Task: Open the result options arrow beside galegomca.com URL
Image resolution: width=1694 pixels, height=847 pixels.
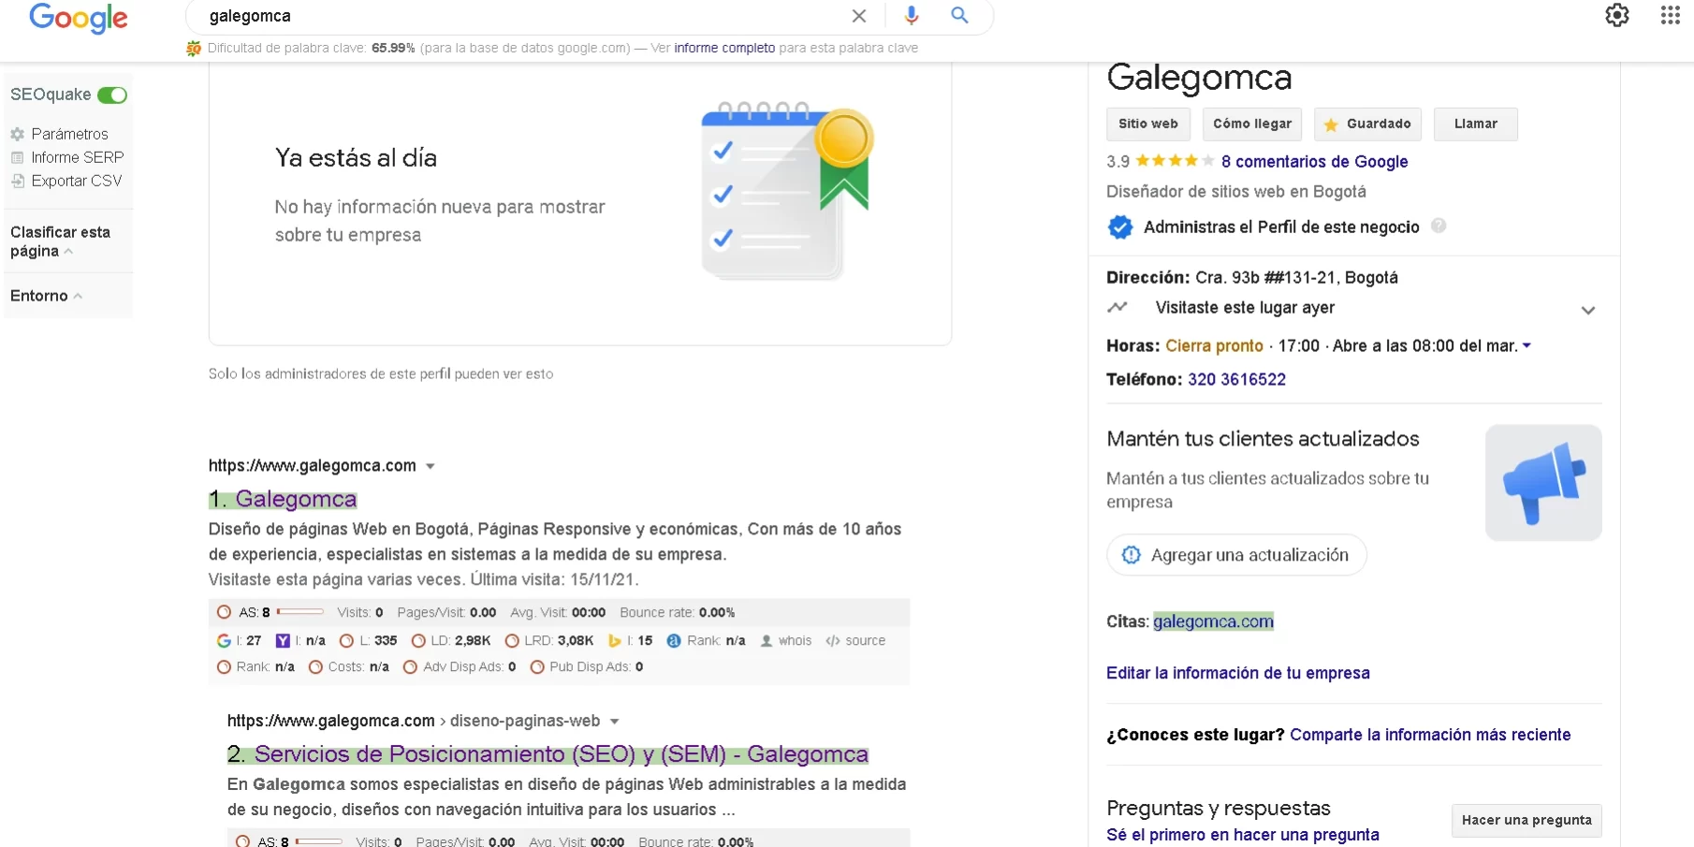Action: pos(430,466)
